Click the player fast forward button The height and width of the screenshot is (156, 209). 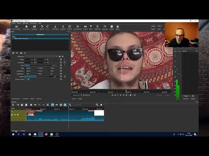(121, 95)
